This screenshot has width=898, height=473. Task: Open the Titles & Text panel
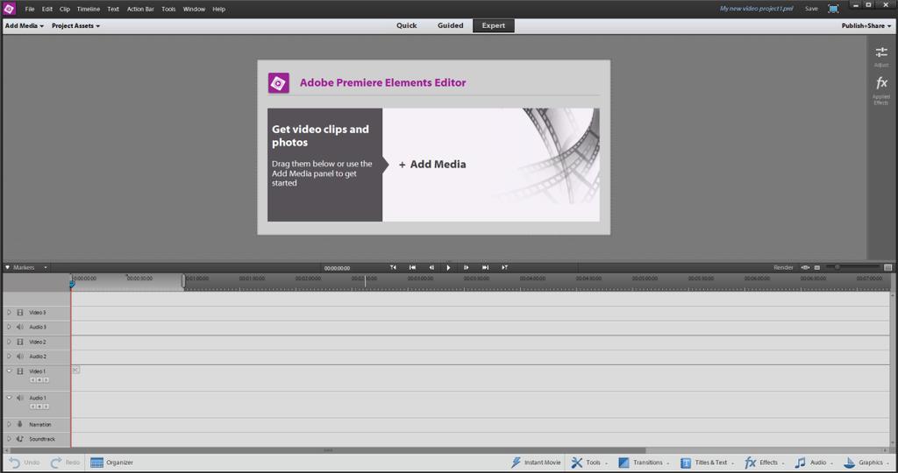tap(706, 462)
